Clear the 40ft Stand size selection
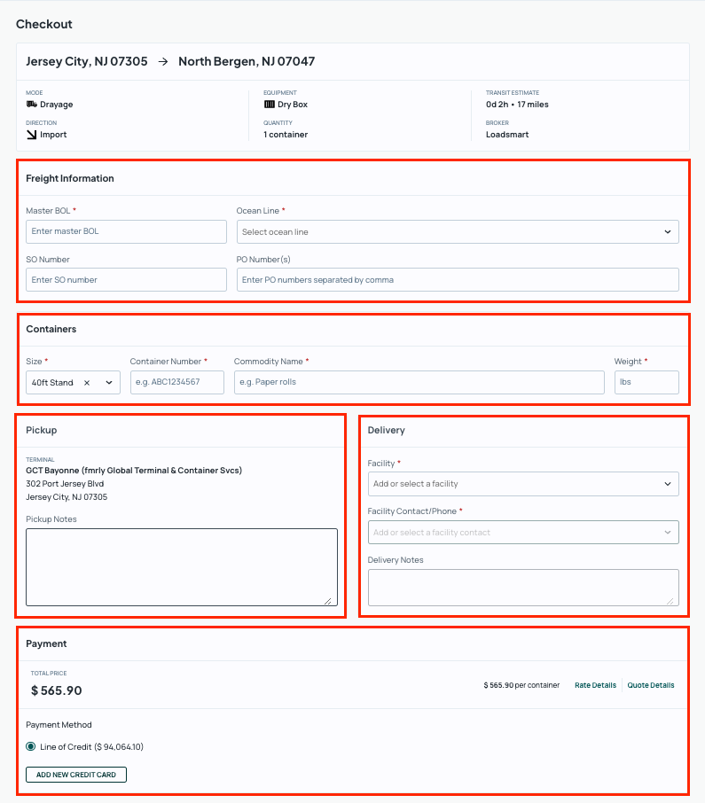Screen dimensions: 705x803 (87, 383)
